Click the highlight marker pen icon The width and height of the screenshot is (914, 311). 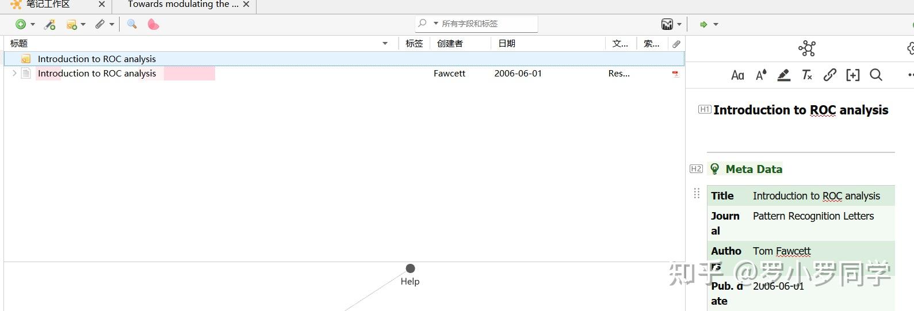pos(783,75)
